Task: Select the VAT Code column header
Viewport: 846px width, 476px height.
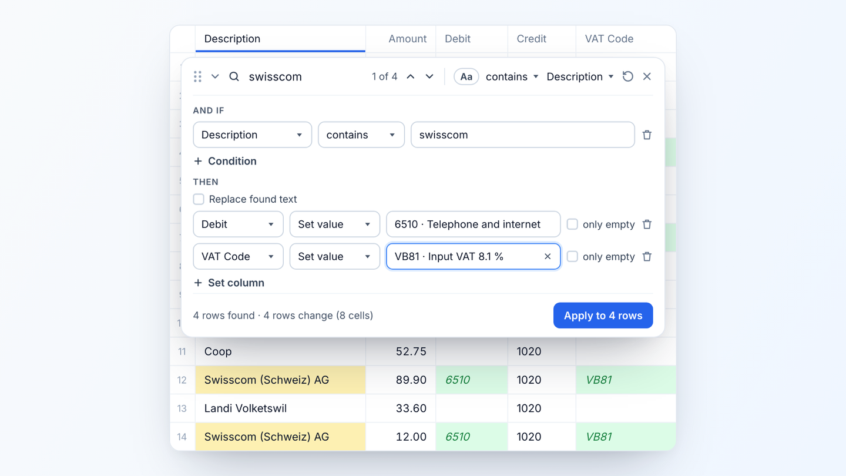Action: click(626, 39)
